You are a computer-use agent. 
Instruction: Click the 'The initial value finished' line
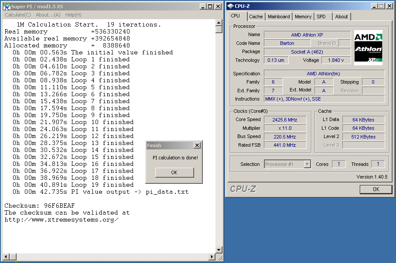[x=93, y=52]
